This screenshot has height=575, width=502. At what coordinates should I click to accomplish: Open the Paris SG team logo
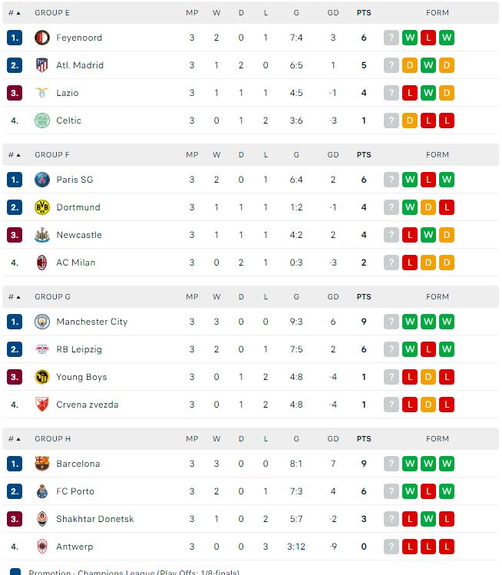[x=42, y=180]
